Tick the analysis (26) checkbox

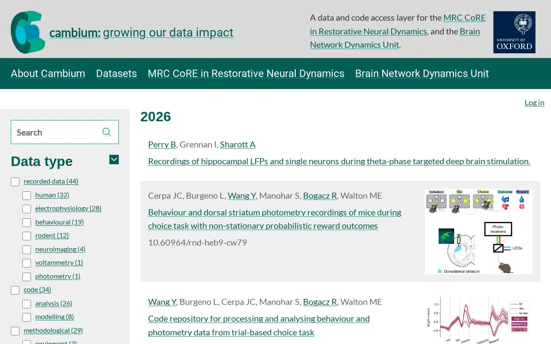click(27, 304)
